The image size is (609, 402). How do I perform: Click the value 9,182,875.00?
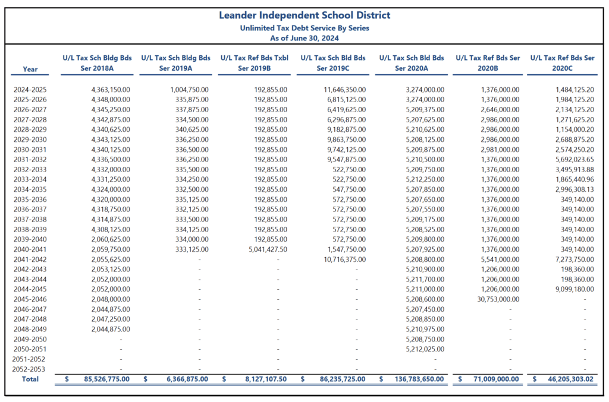[347, 129]
